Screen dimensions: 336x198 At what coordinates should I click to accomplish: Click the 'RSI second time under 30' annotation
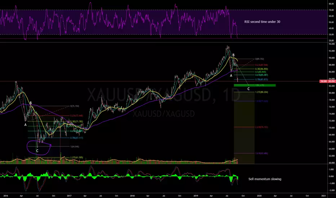262,22
